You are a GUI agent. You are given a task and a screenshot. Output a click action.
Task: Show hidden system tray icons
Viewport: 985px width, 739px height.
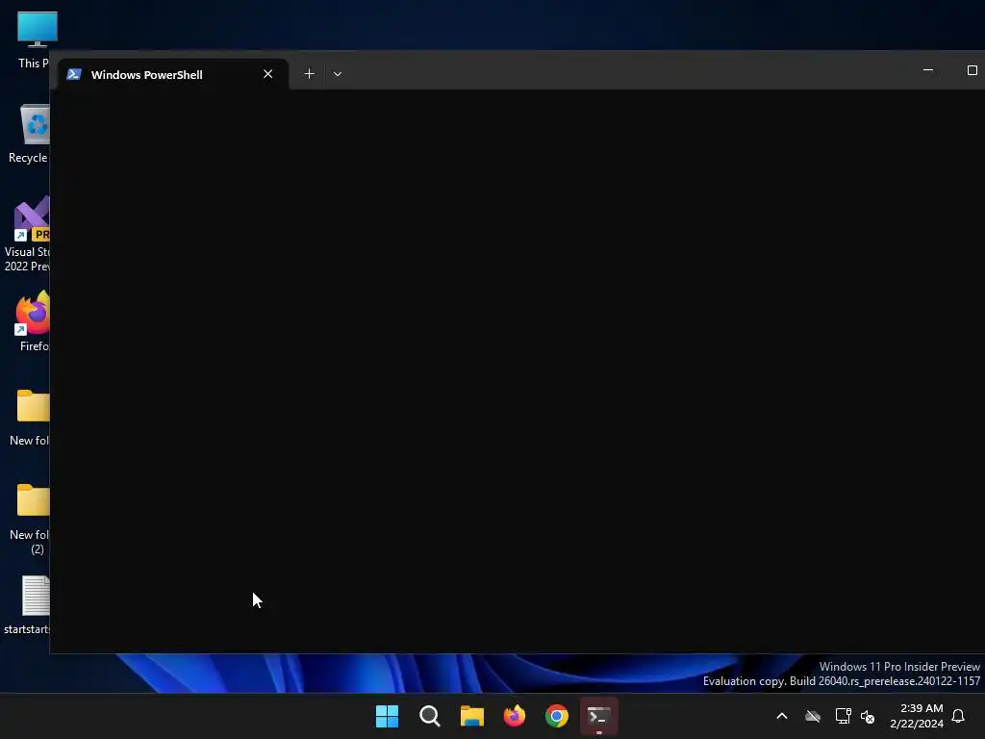pos(782,716)
